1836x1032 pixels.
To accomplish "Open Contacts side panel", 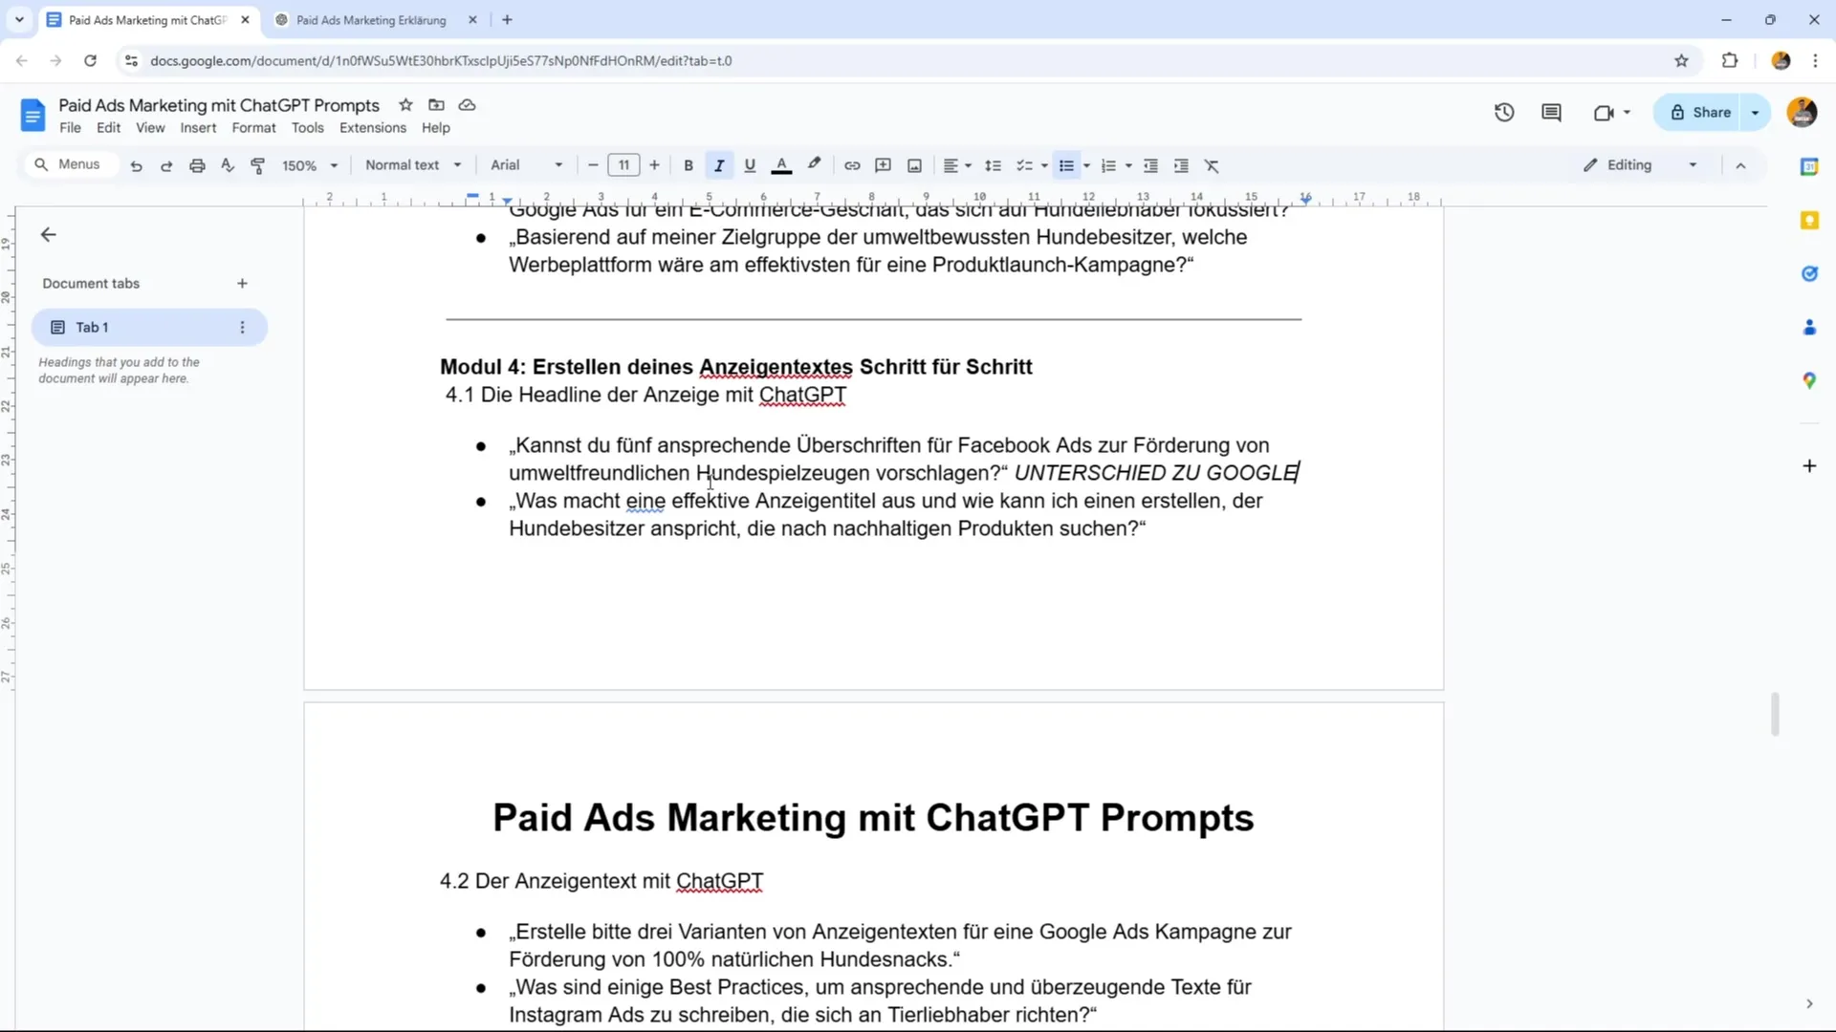I will pos(1809,328).
